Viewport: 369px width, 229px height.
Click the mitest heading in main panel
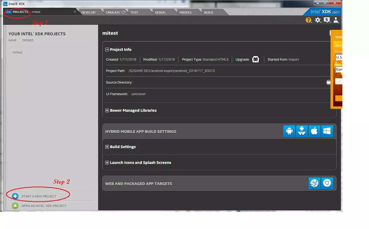110,33
